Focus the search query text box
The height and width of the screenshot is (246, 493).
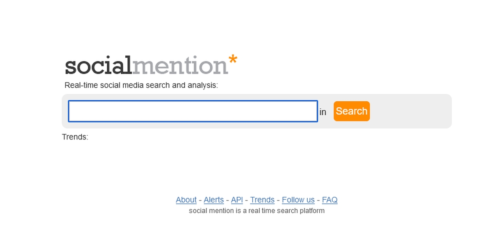point(193,111)
